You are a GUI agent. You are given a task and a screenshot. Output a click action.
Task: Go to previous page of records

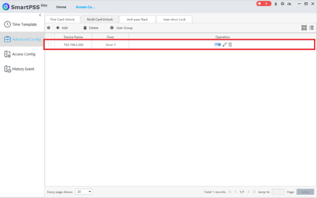pyautogui.click(x=235, y=192)
